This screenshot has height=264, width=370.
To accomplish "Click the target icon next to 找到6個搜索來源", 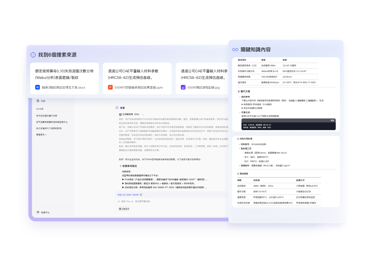I will tap(33, 55).
